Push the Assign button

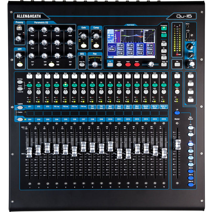(x=20, y=89)
